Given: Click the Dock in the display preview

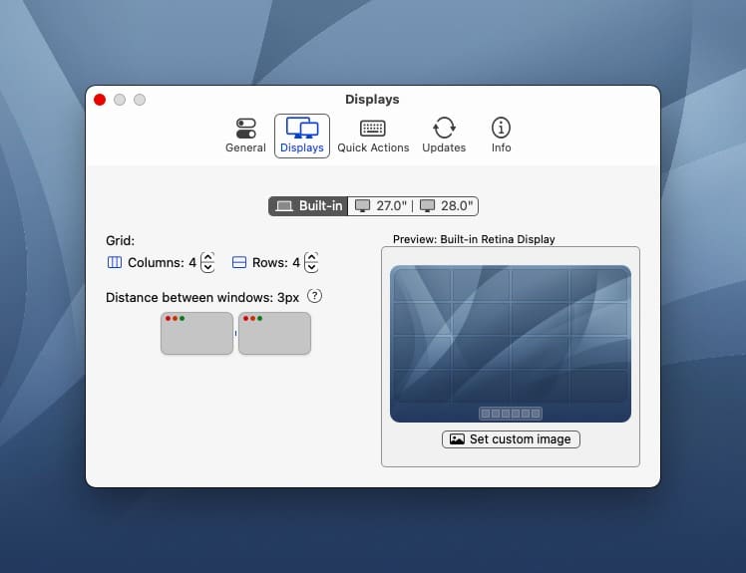Looking at the screenshot, I should coord(510,414).
